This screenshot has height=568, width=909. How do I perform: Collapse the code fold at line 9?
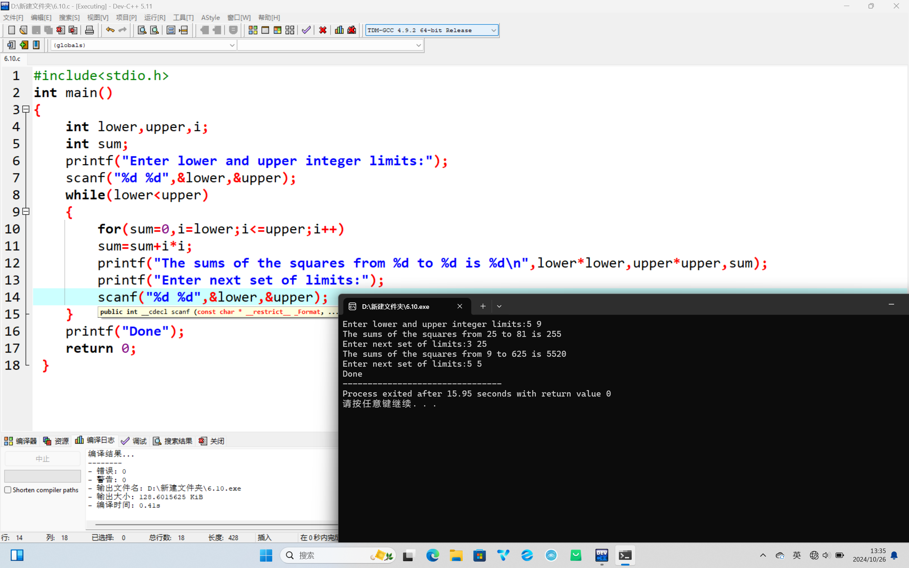tap(26, 212)
